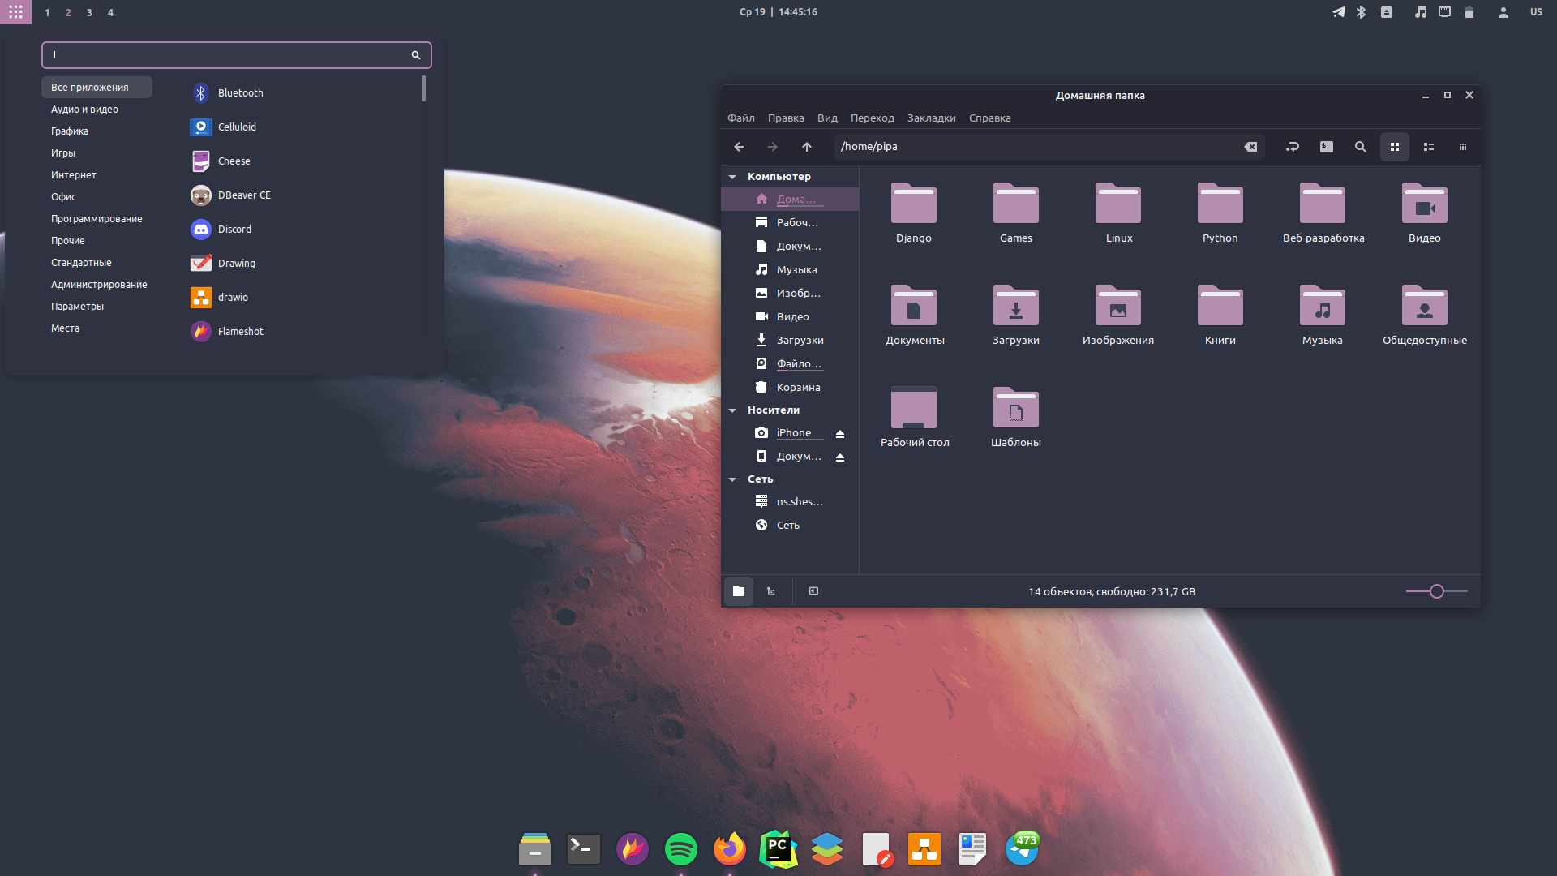Image resolution: width=1557 pixels, height=876 pixels.
Task: Open the Python folder
Action: tap(1220, 213)
